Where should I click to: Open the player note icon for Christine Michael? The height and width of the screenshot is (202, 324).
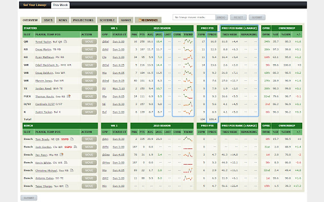tap(72, 170)
